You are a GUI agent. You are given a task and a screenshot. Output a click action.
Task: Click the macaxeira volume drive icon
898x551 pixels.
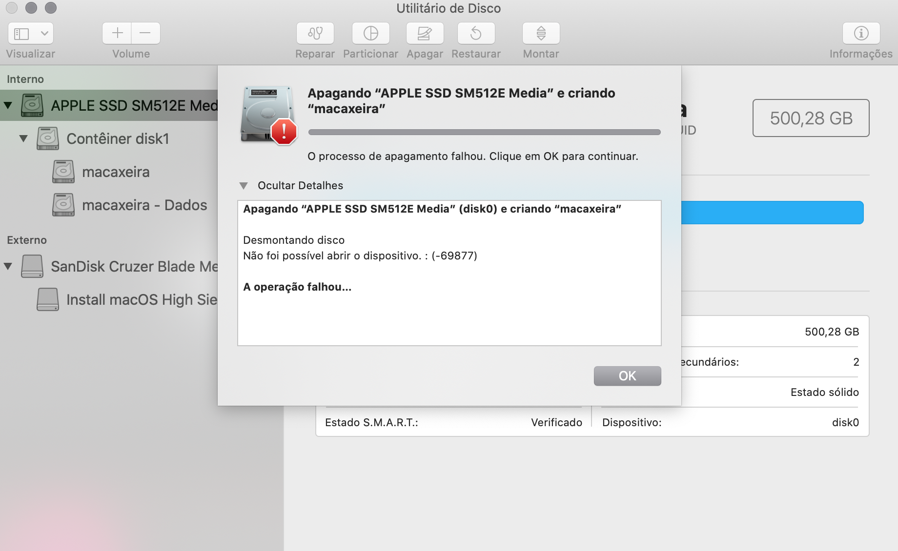[63, 172]
